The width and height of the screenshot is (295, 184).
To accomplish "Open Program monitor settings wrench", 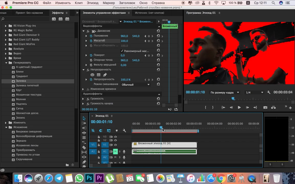I will point(269,92).
